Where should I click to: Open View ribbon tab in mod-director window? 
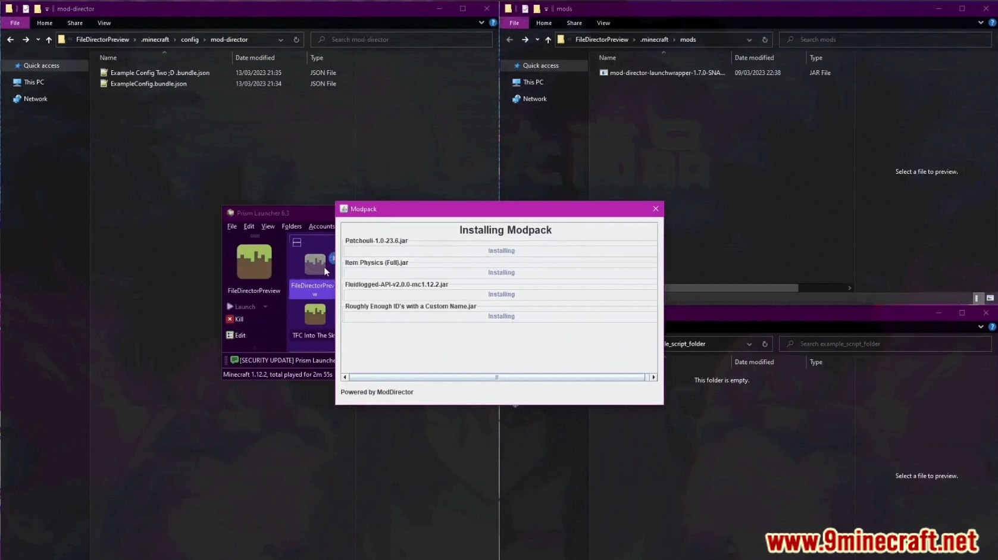pyautogui.click(x=104, y=23)
